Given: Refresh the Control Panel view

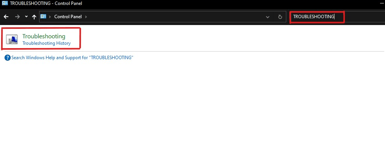Looking at the screenshot, I should tap(280, 17).
